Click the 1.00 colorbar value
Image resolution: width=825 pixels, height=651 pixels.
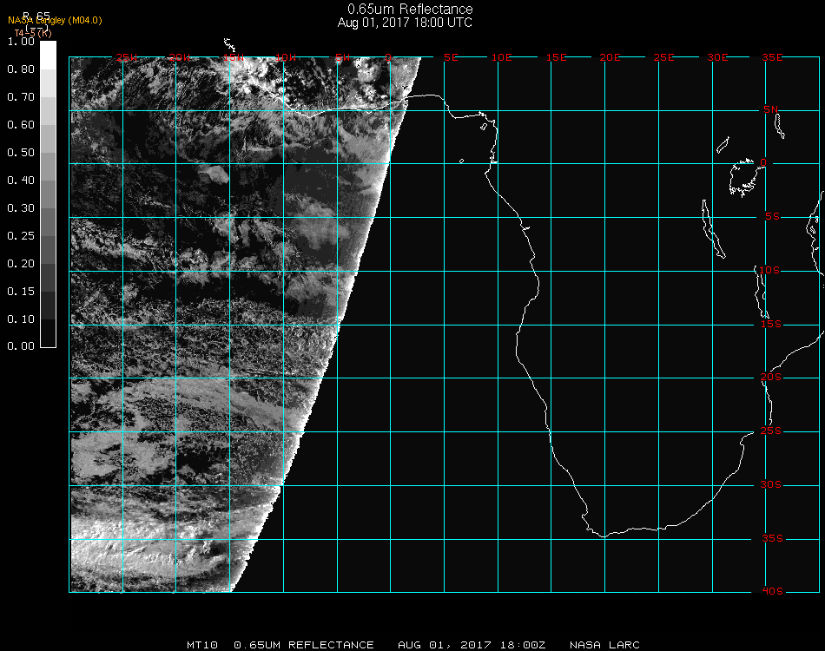point(21,42)
